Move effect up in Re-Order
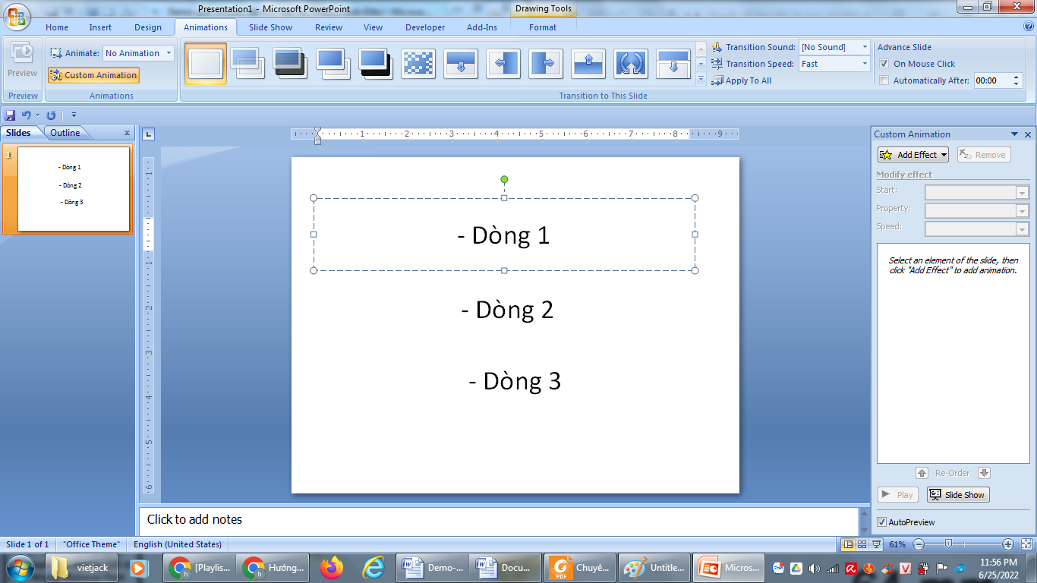Screen dimensions: 1037x583 pyautogui.click(x=922, y=473)
